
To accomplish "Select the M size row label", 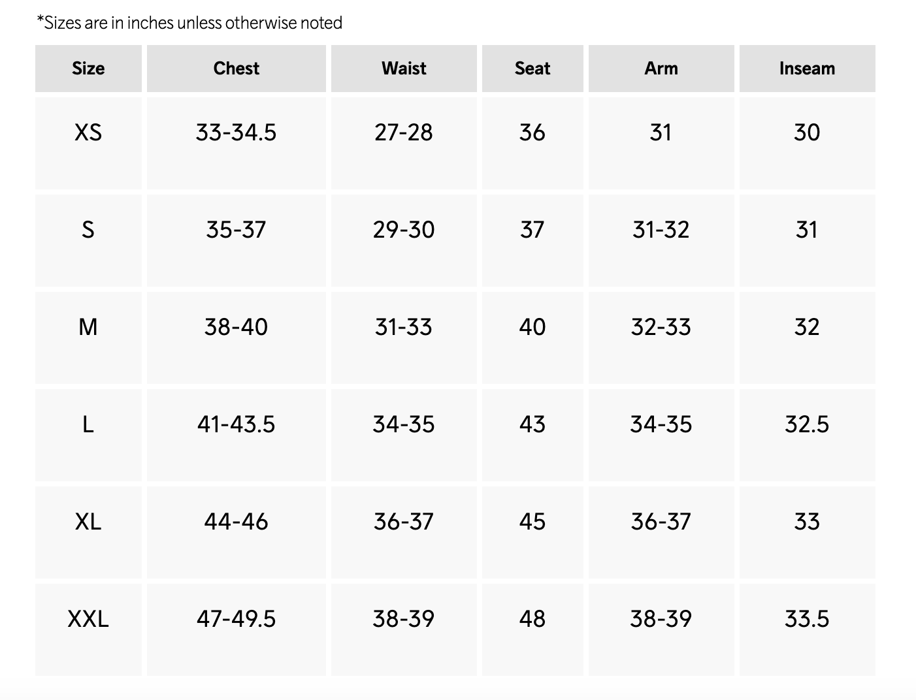I will click(x=88, y=327).
